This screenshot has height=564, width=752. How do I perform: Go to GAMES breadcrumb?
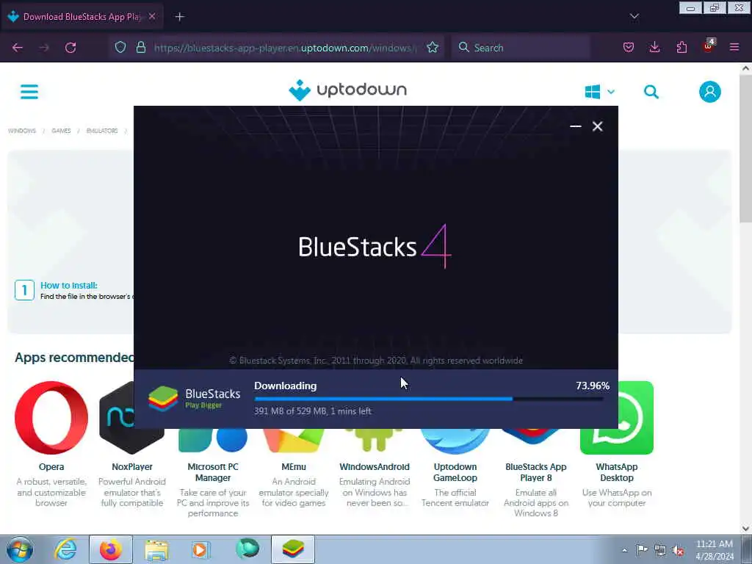point(61,131)
